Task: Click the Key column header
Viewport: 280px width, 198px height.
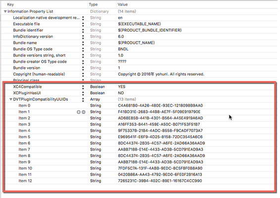Action: [x=10, y=4]
